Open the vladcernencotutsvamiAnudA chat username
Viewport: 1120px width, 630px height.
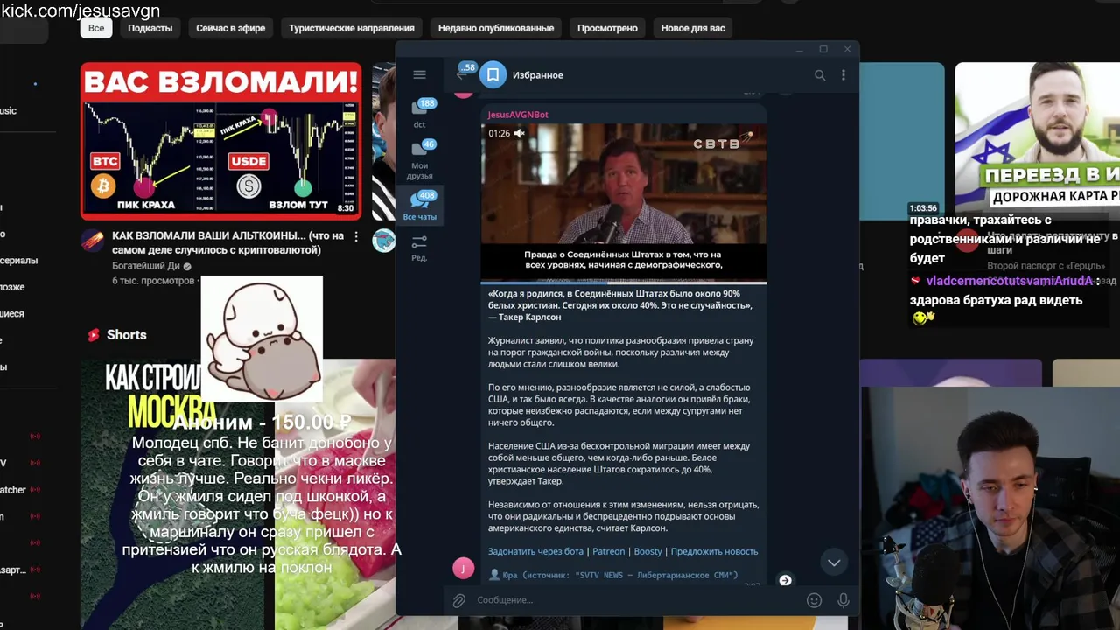1010,281
